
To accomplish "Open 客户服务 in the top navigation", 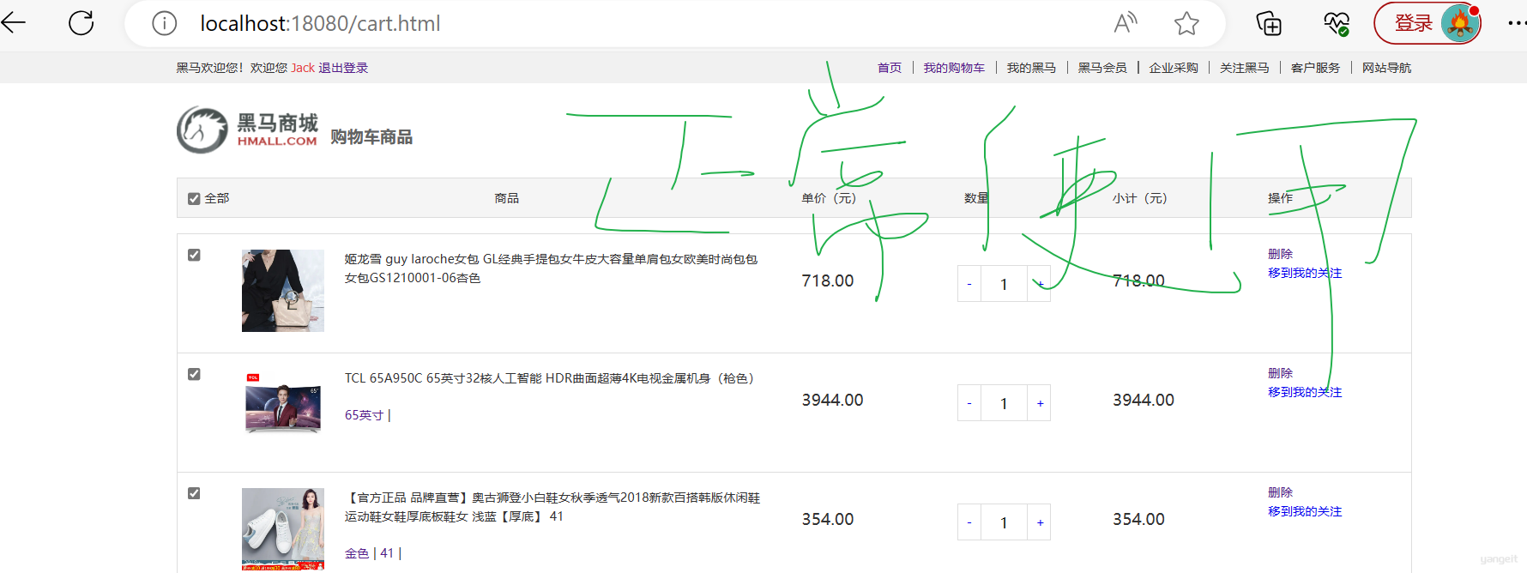I will coord(1315,68).
